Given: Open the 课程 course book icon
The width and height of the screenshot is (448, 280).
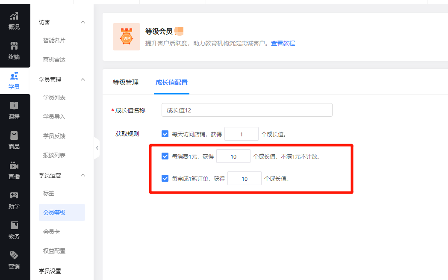Looking at the screenshot, I should [x=14, y=106].
